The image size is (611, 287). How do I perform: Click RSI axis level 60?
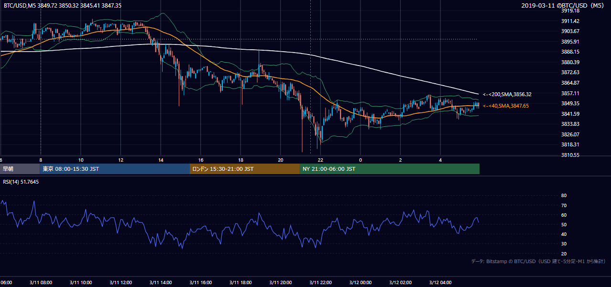click(564, 215)
